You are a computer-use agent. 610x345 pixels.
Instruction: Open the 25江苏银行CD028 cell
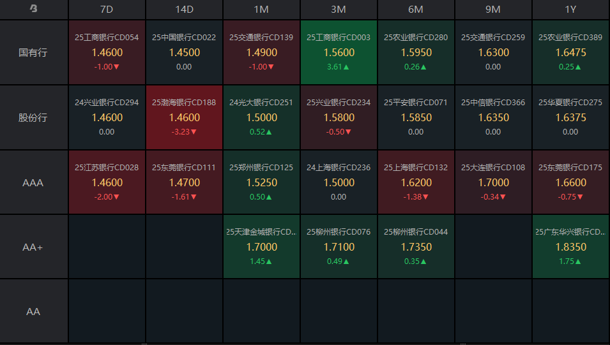[x=107, y=182]
